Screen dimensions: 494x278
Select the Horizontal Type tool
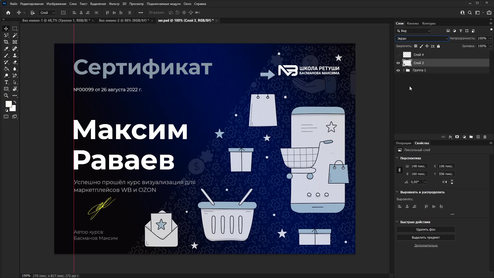coord(6,82)
